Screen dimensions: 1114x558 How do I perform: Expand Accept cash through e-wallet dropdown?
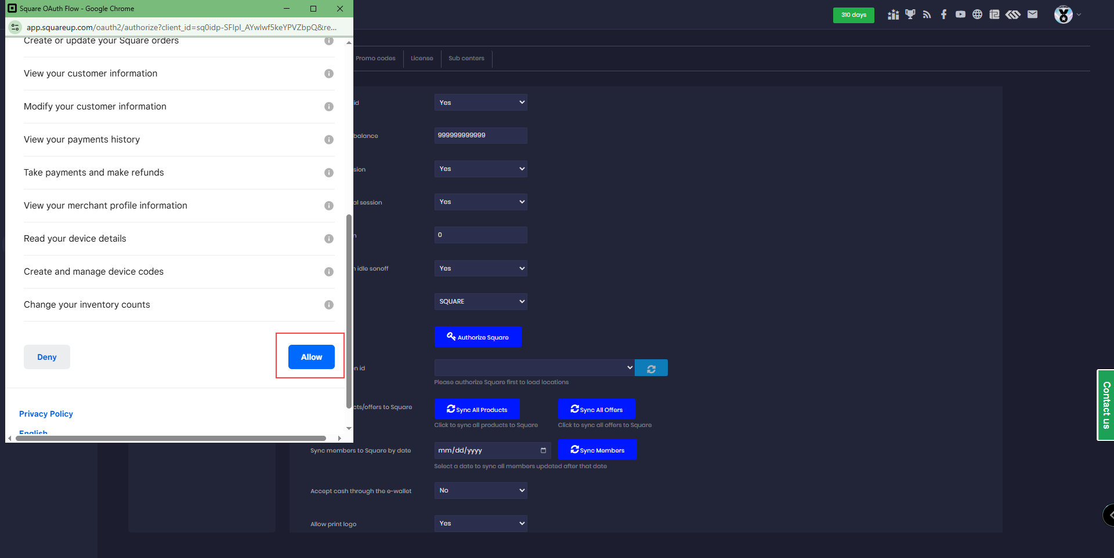480,490
